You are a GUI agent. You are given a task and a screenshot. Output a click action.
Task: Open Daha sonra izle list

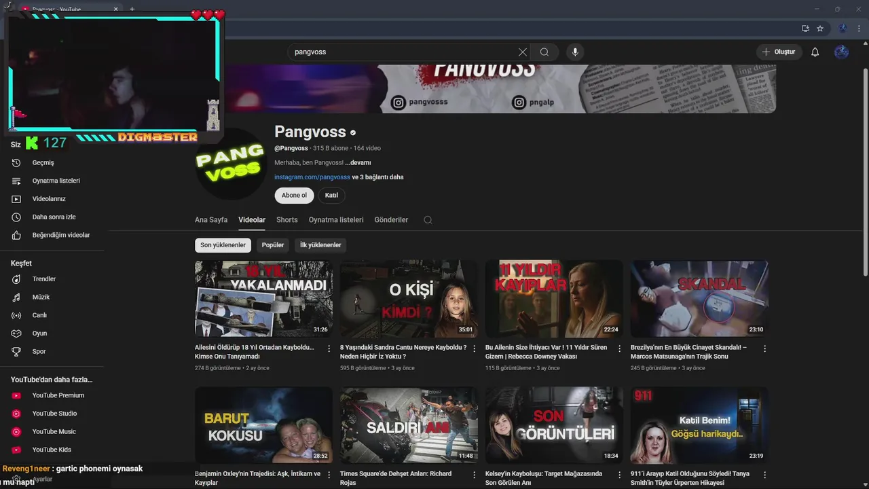tap(54, 217)
